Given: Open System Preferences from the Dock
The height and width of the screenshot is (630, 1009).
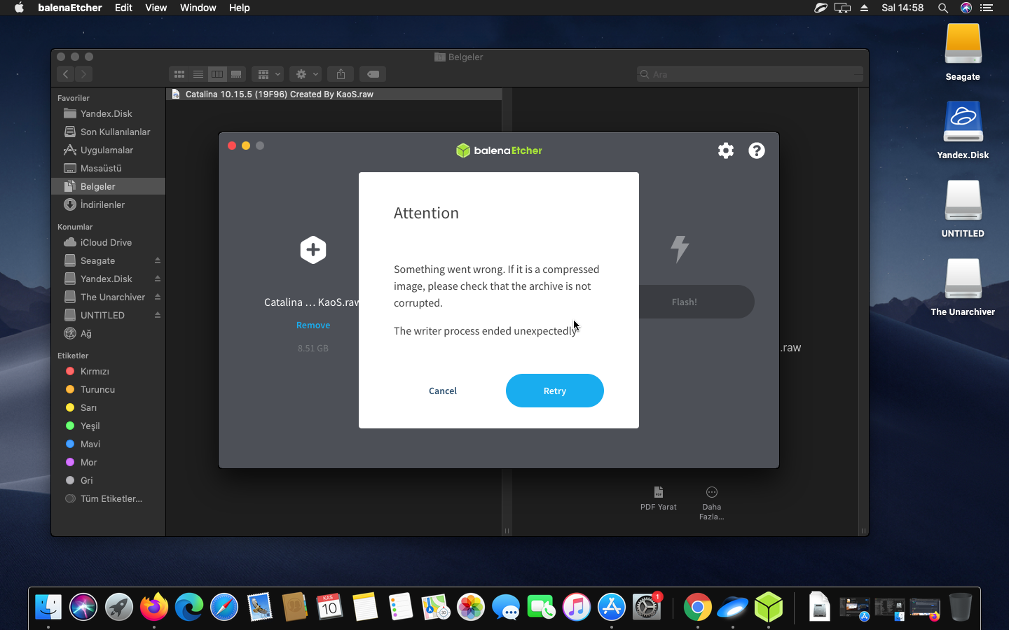Looking at the screenshot, I should [647, 607].
